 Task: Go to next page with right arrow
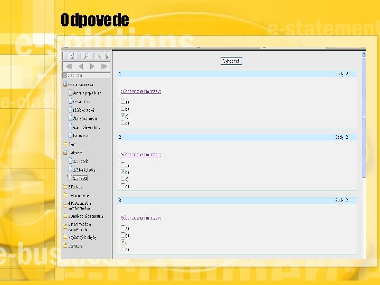click(x=92, y=66)
